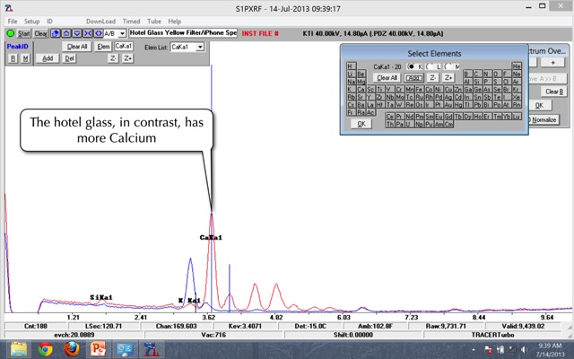This screenshot has width=574, height=359.
Task: Click OK in the Select Elements dialog
Action: click(x=361, y=124)
